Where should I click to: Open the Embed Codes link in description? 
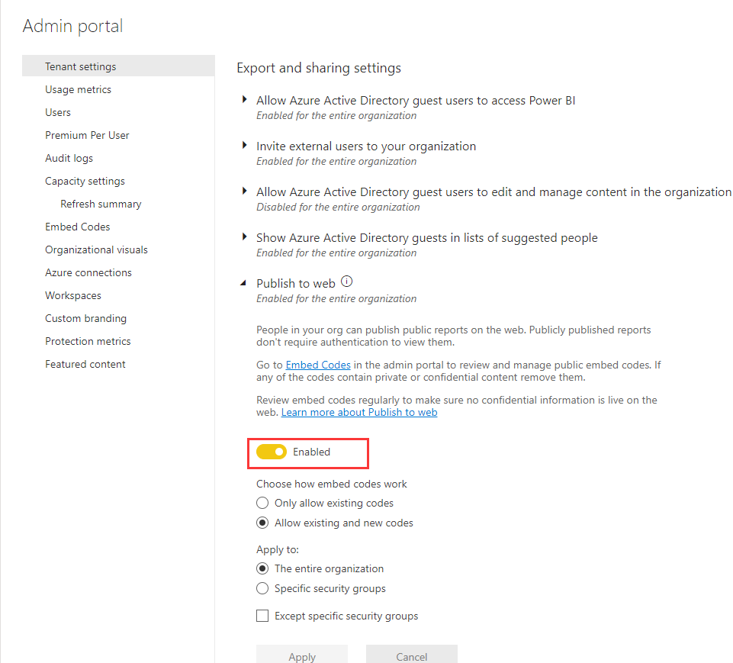pos(317,364)
